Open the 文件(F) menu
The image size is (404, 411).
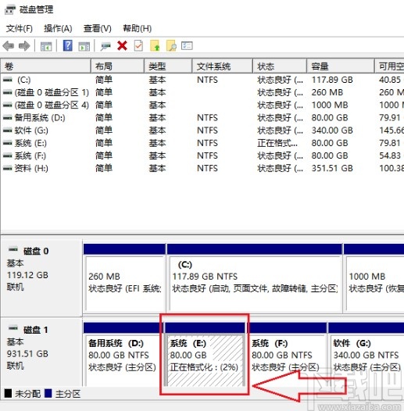click(19, 28)
